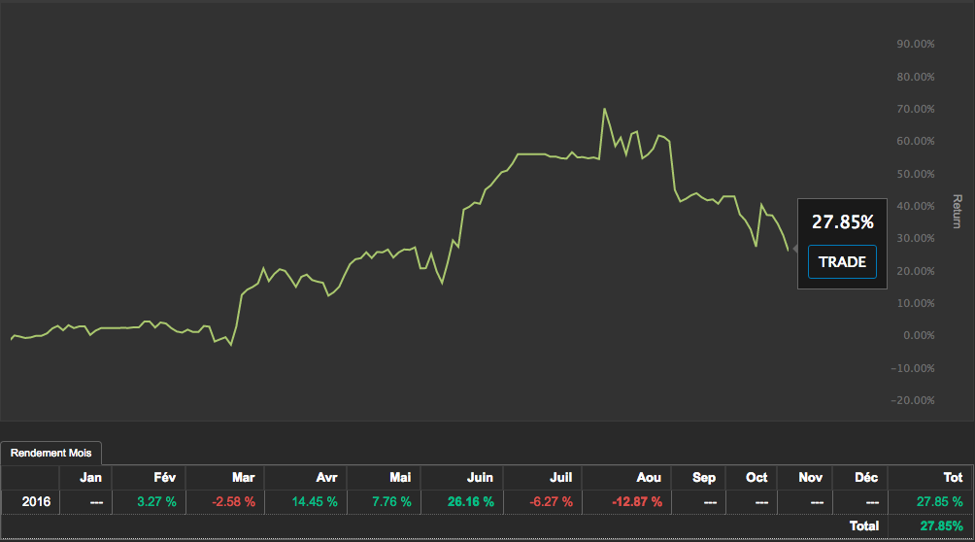The height and width of the screenshot is (542, 975).
Task: Select the 2016 row label
Action: (36, 501)
